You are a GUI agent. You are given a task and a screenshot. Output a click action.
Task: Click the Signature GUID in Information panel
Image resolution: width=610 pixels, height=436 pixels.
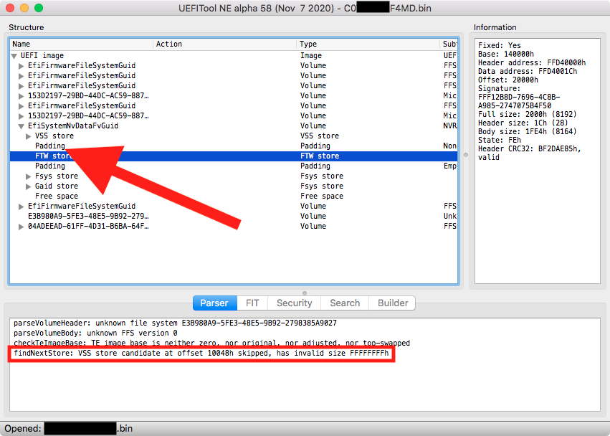coord(519,102)
